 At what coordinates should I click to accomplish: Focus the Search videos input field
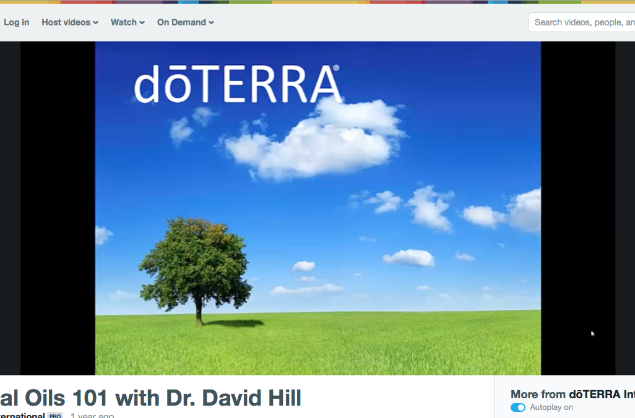pos(582,22)
